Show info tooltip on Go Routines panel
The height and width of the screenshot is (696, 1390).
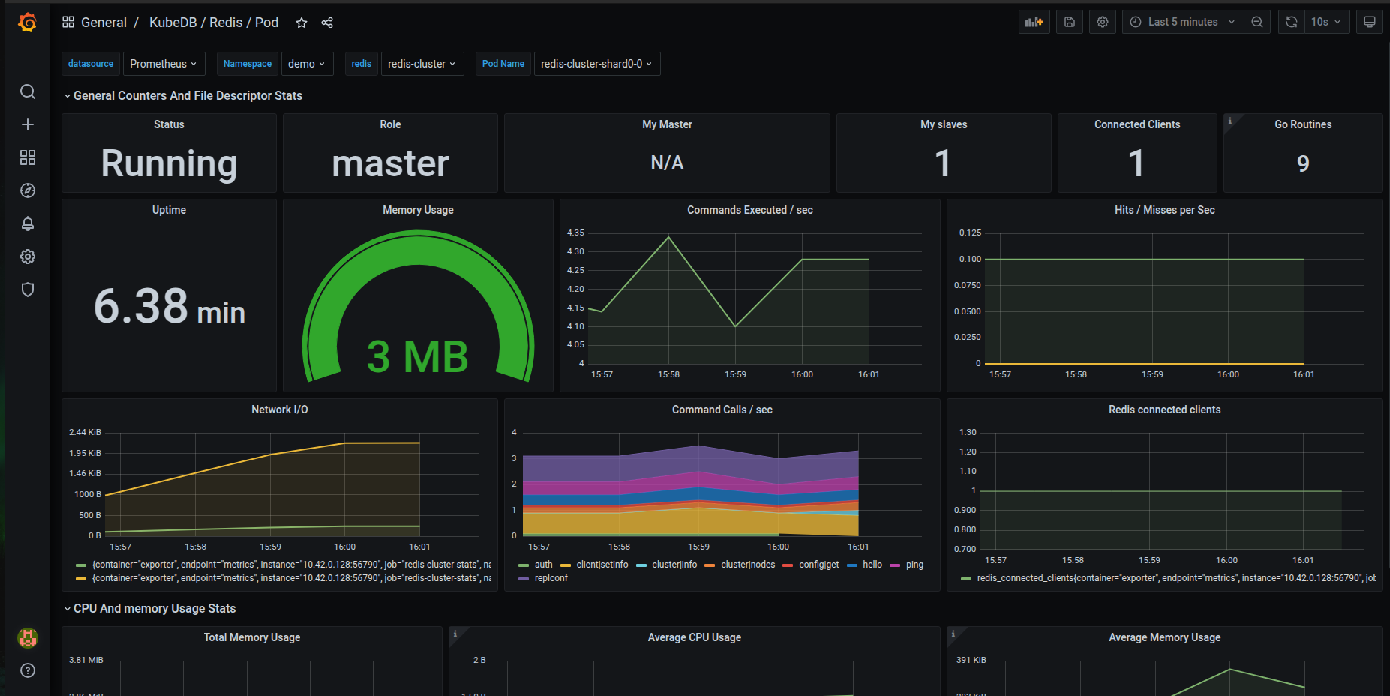pos(1229,121)
